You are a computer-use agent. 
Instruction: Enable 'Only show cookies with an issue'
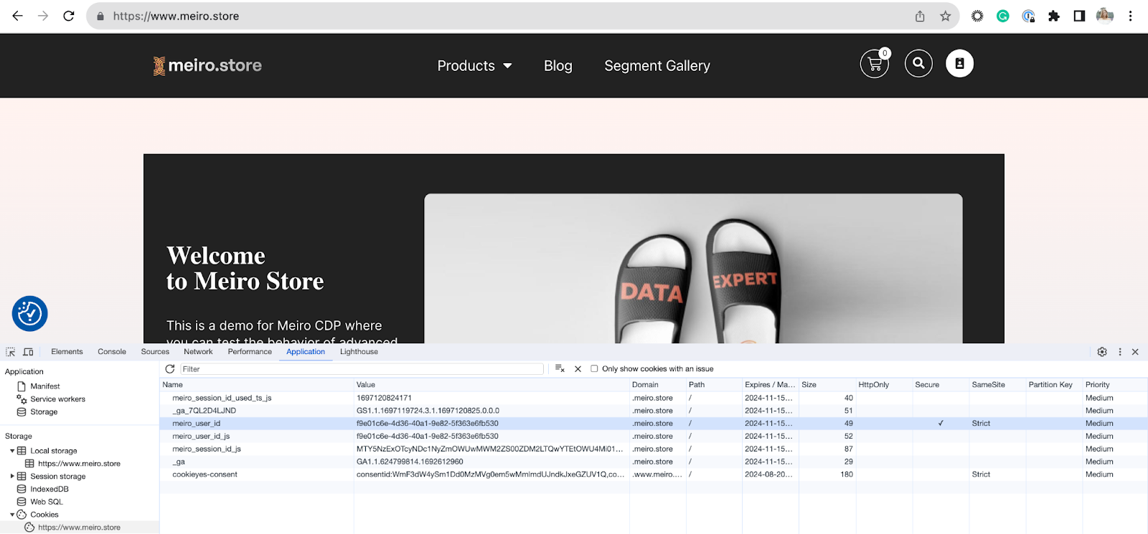pyautogui.click(x=594, y=369)
